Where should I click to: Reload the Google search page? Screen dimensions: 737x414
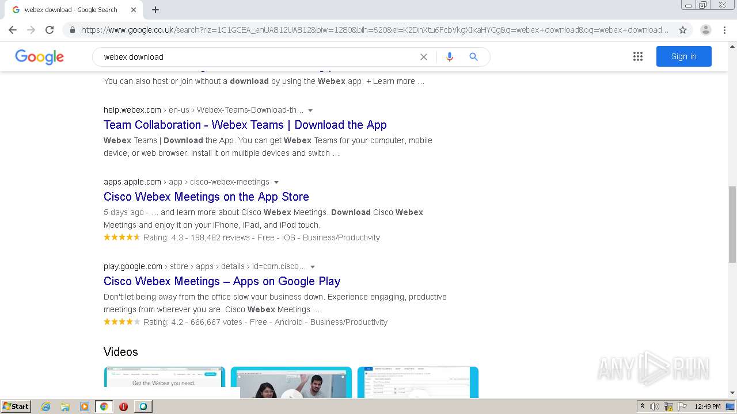click(x=50, y=30)
